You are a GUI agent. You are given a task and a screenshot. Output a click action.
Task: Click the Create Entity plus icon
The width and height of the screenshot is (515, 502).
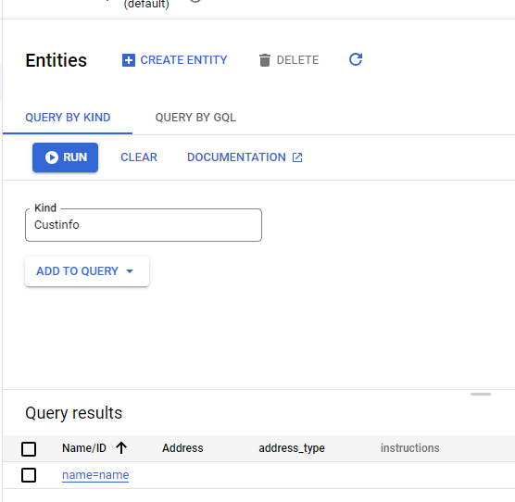click(x=129, y=60)
